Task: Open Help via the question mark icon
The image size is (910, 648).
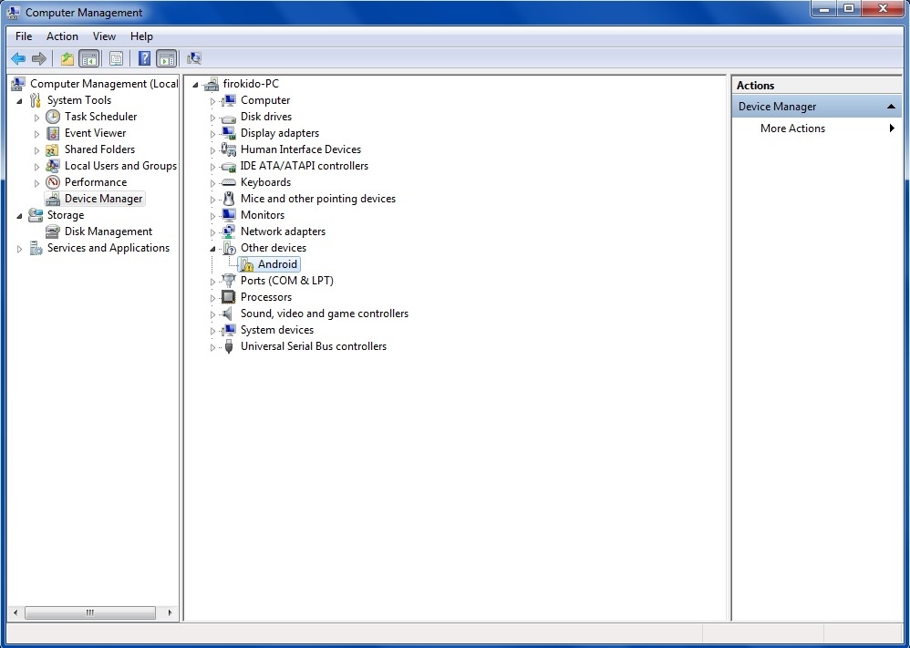Action: tap(144, 58)
